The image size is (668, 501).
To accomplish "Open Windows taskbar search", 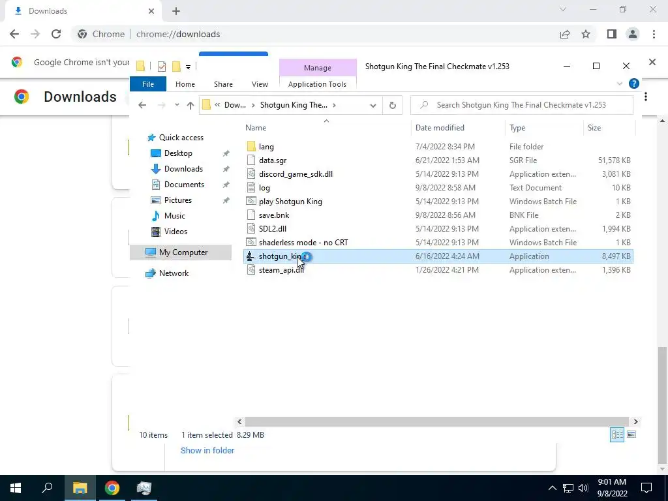I will point(47,488).
